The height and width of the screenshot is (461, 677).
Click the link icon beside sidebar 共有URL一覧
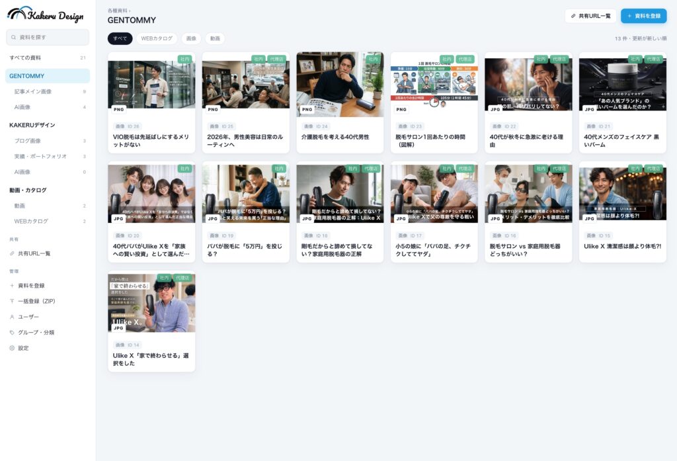(12, 253)
